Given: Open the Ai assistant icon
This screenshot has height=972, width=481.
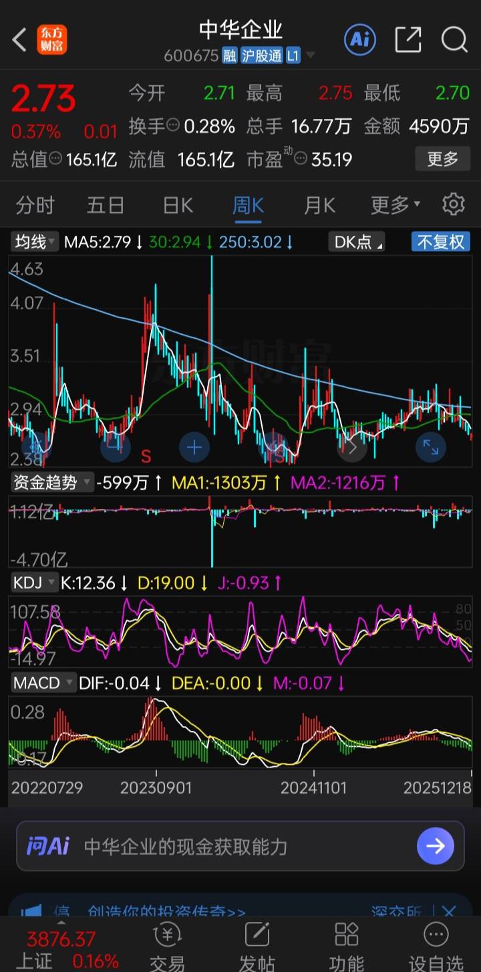Looking at the screenshot, I should pyautogui.click(x=359, y=39).
